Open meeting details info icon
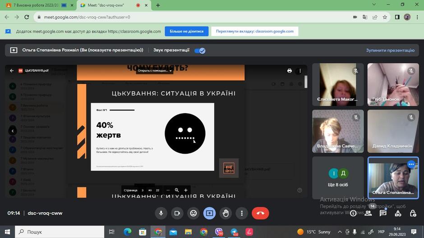Screen dimensions: 424x238 pyautogui.click(x=353, y=213)
